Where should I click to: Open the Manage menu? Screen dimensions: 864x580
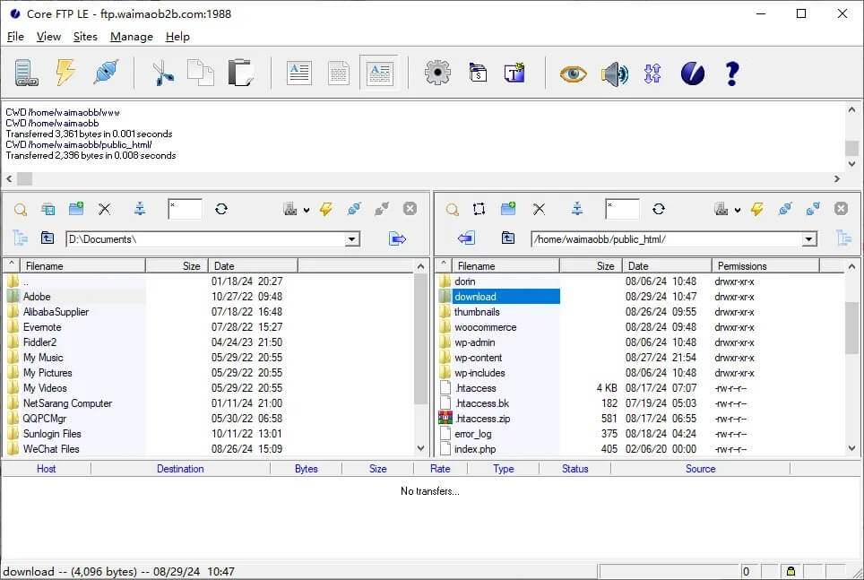pos(132,37)
